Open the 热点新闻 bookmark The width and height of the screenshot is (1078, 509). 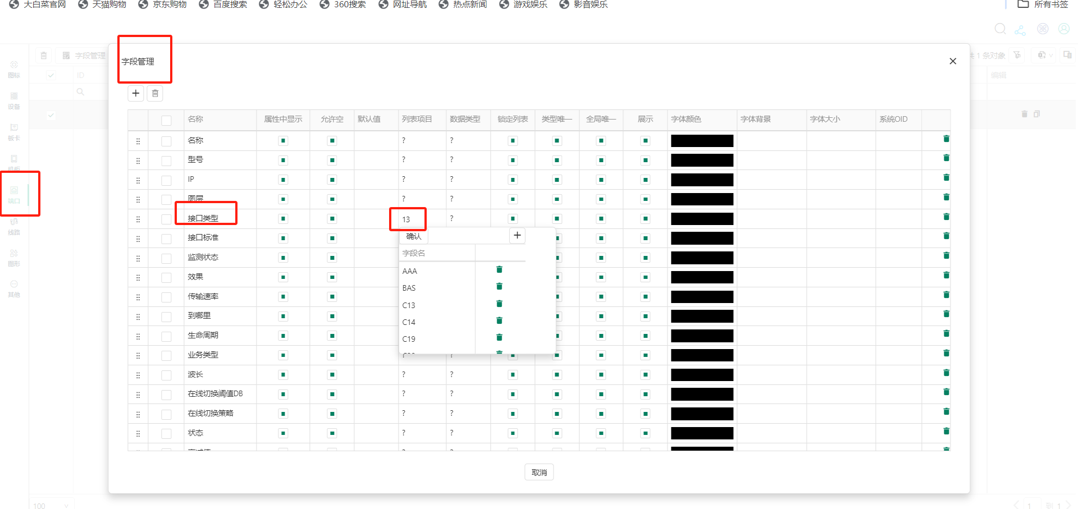tap(463, 4)
